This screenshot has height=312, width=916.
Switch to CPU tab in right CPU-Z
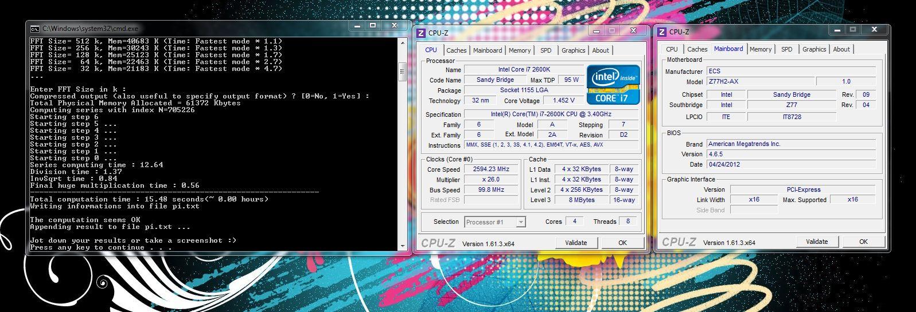(x=672, y=49)
